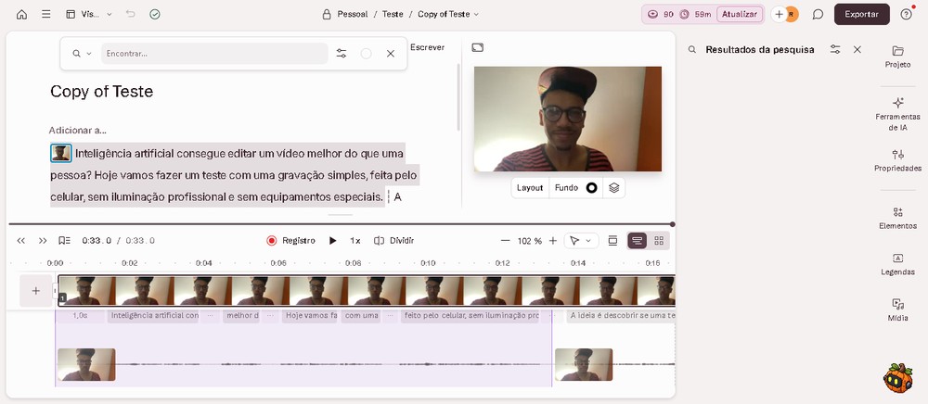Screen dimensions: 928x404
Task: Click the pumpkin mascot assistant icon
Action: pyautogui.click(x=897, y=378)
